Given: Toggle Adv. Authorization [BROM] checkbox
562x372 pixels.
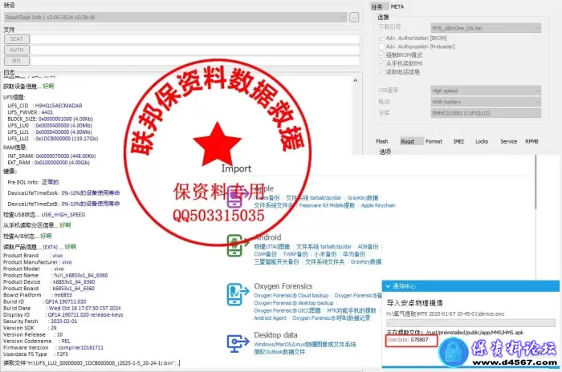Looking at the screenshot, I should click(x=381, y=38).
